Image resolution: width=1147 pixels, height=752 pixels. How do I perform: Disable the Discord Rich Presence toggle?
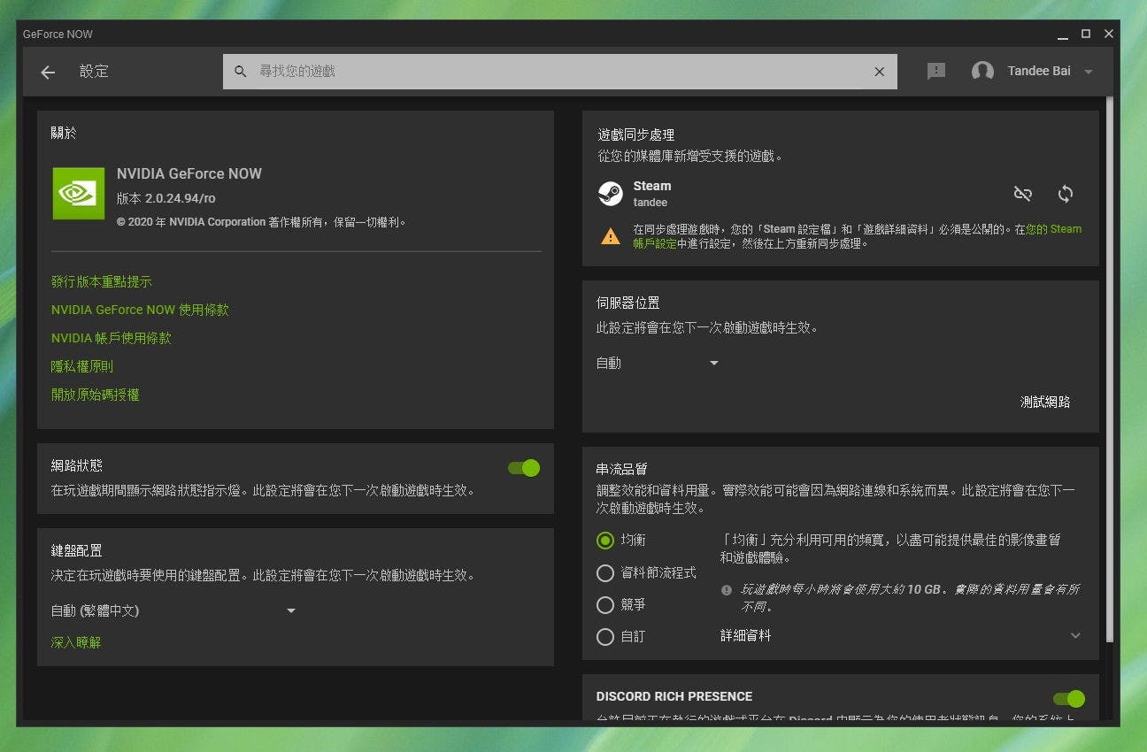[1068, 699]
